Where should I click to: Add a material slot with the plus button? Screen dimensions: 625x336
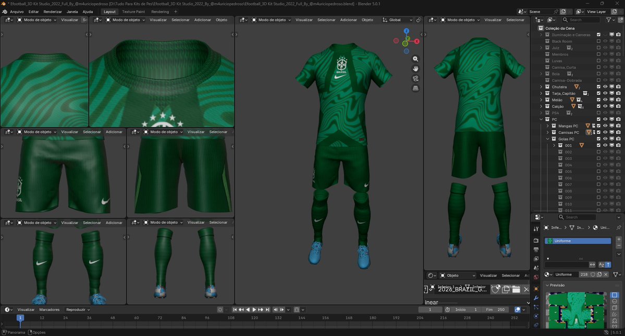[619, 239]
